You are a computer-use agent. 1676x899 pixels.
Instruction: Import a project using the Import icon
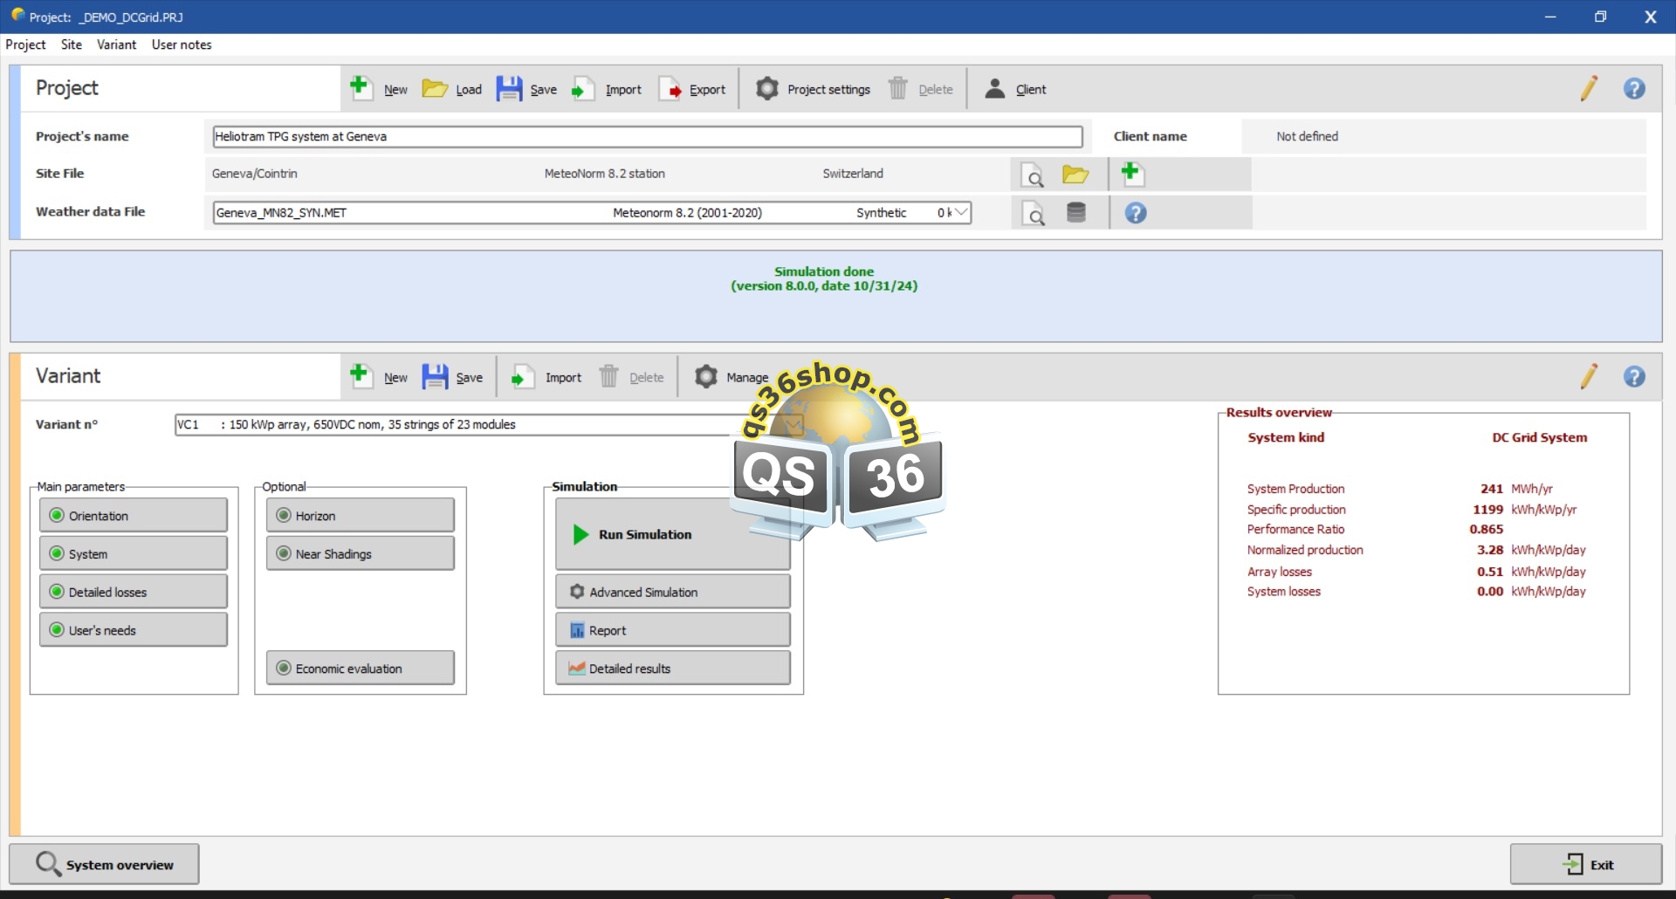tap(582, 88)
